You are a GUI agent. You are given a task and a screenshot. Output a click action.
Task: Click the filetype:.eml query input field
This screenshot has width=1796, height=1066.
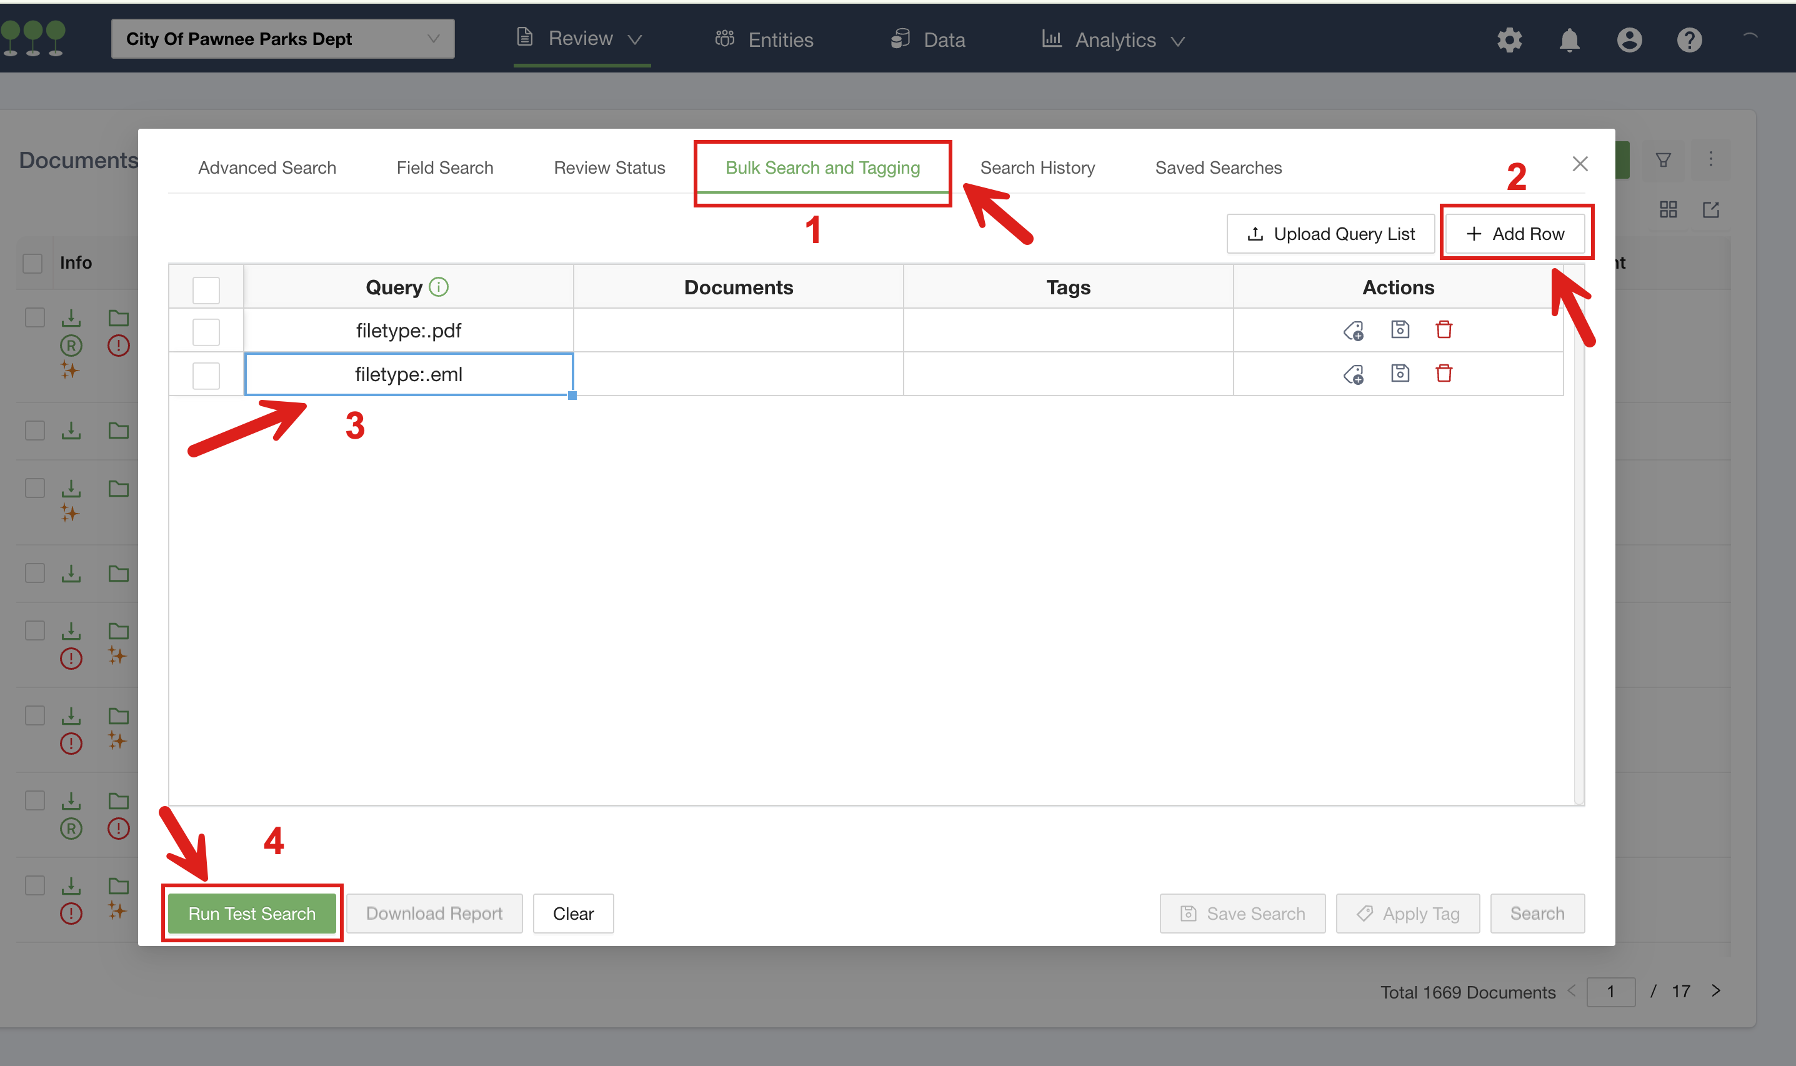tap(409, 373)
